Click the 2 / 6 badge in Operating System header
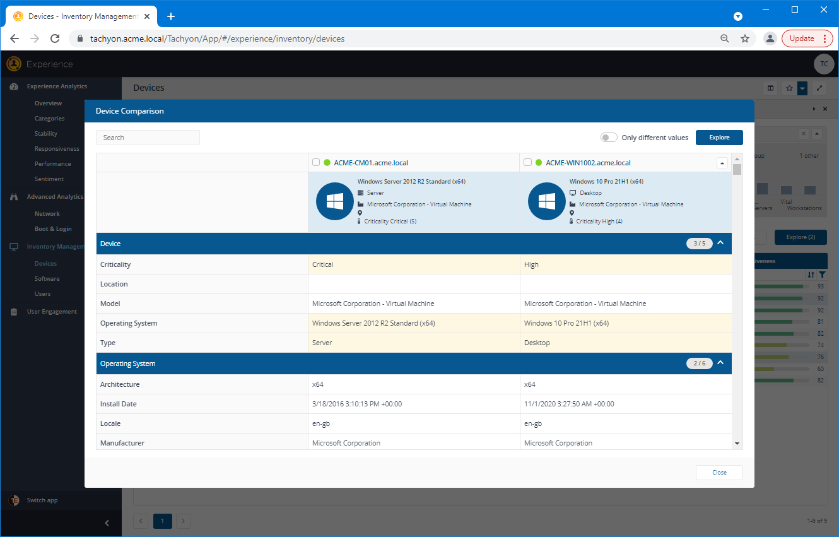Image resolution: width=839 pixels, height=537 pixels. [x=700, y=363]
